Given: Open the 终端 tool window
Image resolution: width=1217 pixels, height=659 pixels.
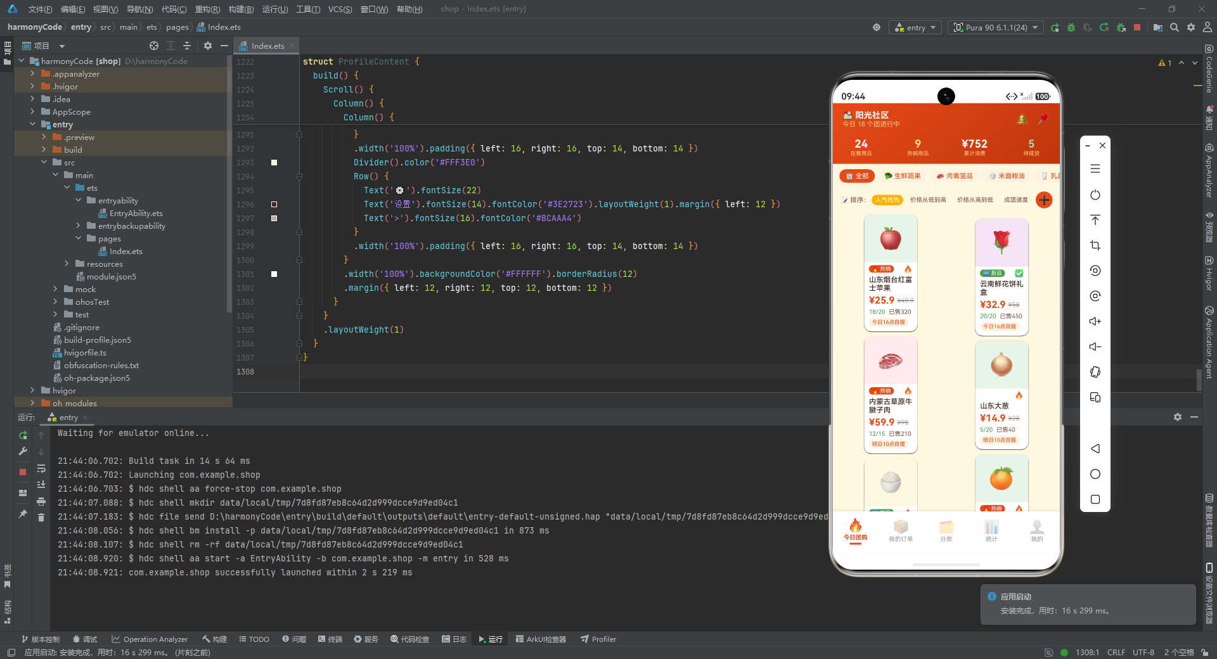Looking at the screenshot, I should pos(330,639).
